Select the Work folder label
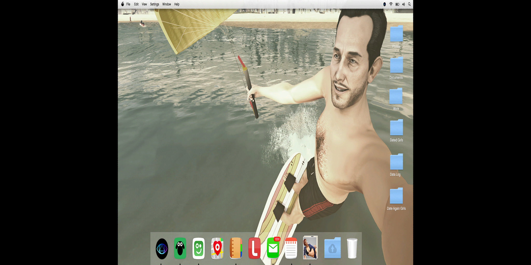Screen dimensions: 531x265 point(396,109)
